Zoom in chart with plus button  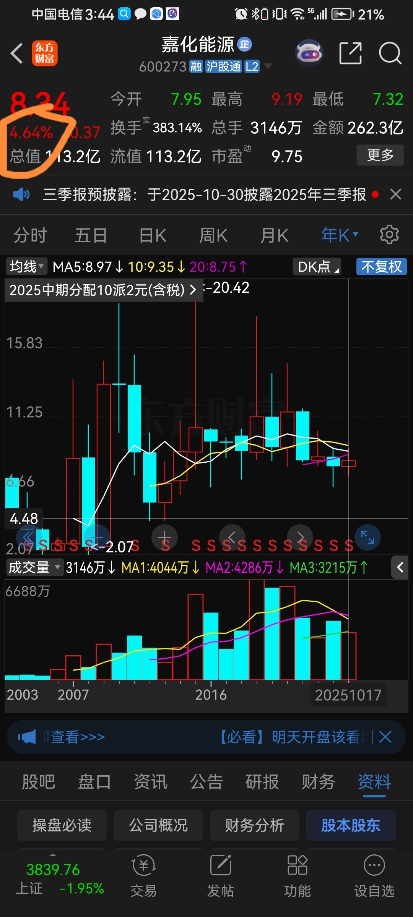tap(164, 537)
